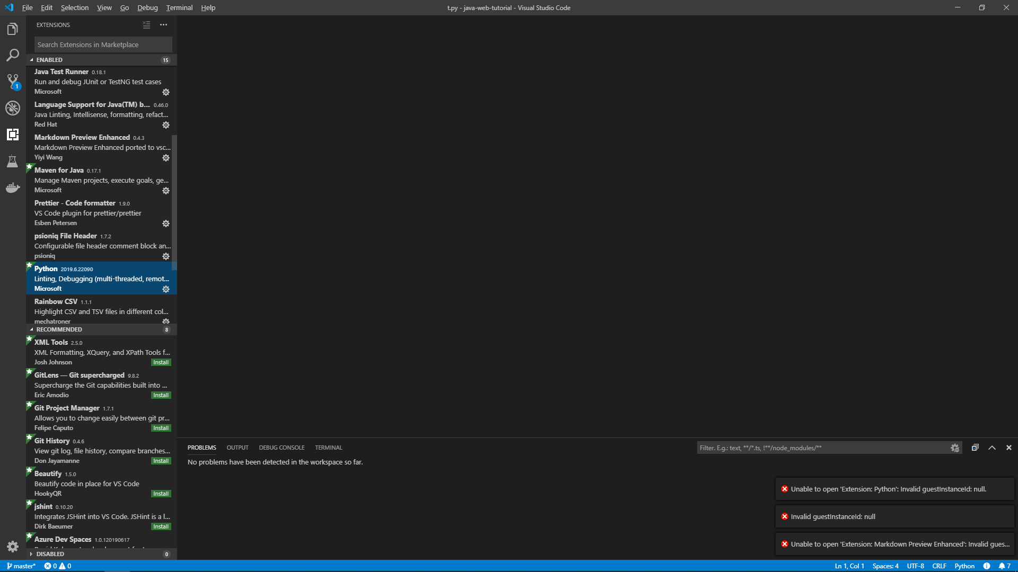Open the Test view (beaker icon)
The height and width of the screenshot is (572, 1018).
[12, 161]
